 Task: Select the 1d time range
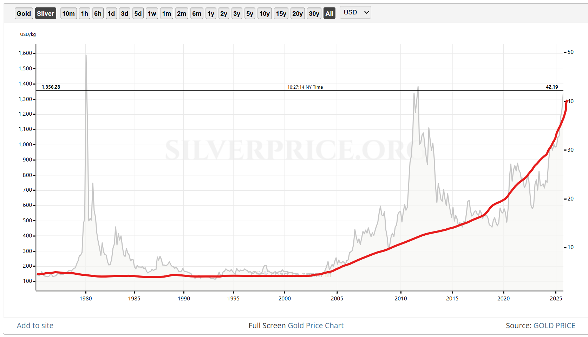pos(111,13)
